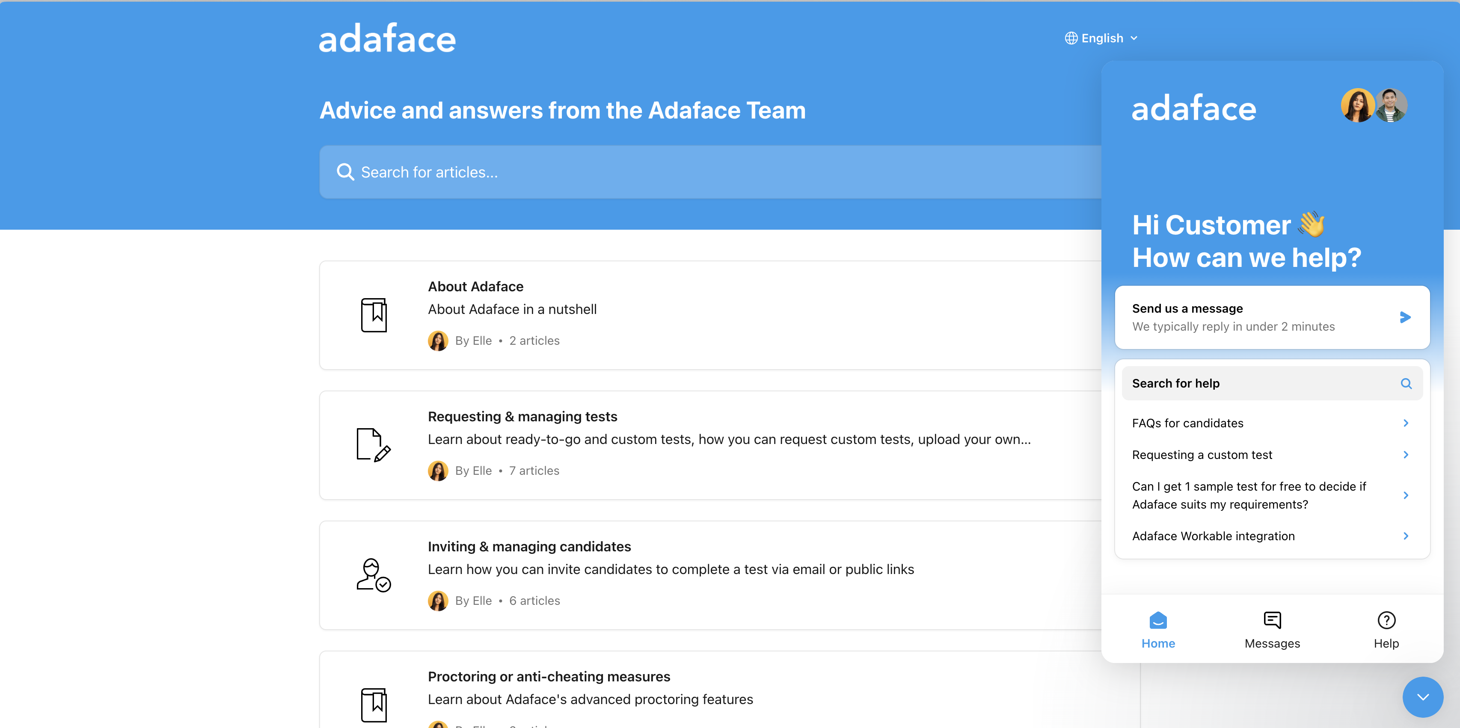Screen dimensions: 1460x728
Task: Open the English language dropdown
Action: (x=1102, y=37)
